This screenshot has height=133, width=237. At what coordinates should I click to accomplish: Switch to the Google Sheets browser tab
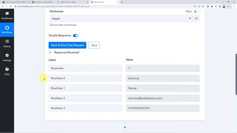45,2
